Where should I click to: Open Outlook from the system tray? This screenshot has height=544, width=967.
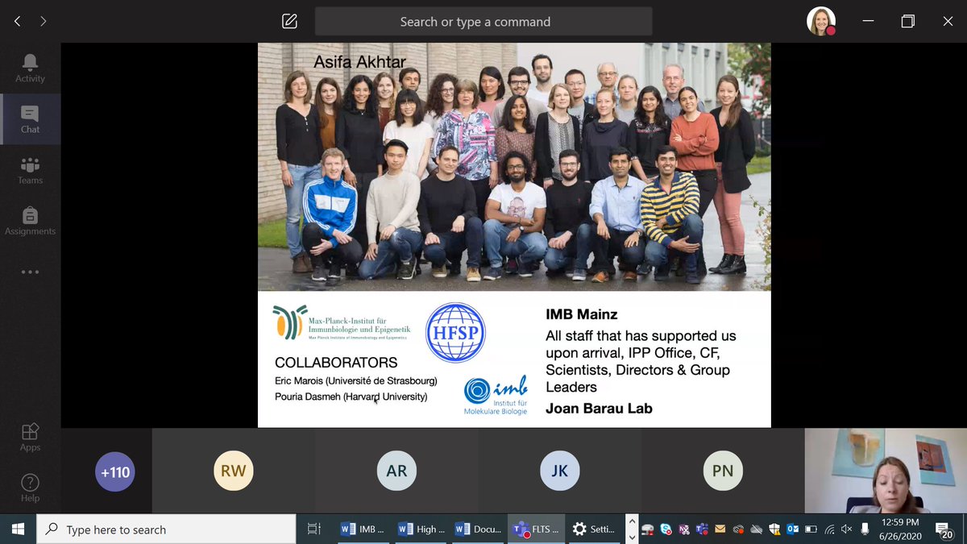793,529
